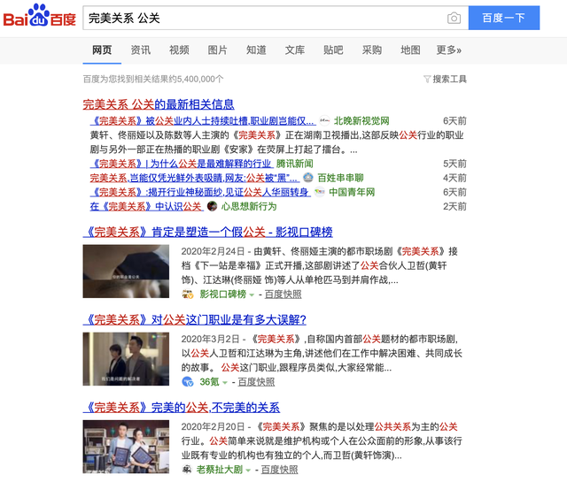
Task: Open the link 在《完美关系》中认识公关
Action: point(146,206)
